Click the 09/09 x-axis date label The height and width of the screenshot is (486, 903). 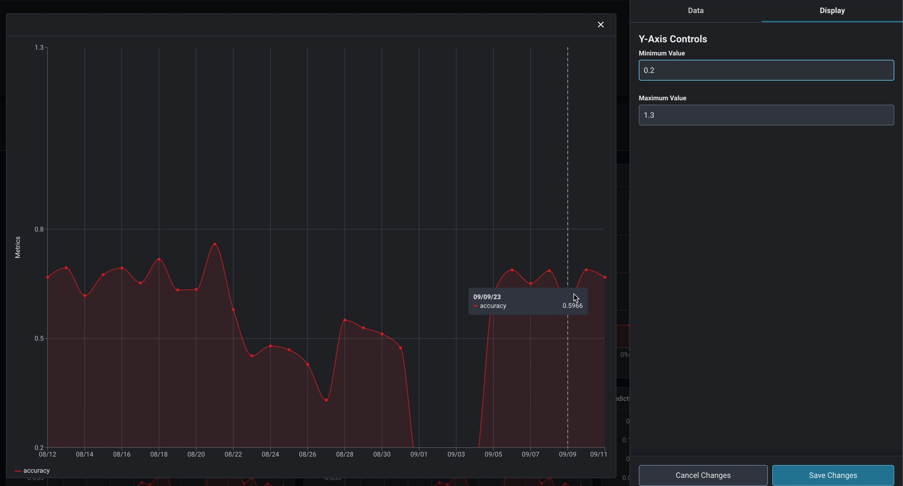567,454
